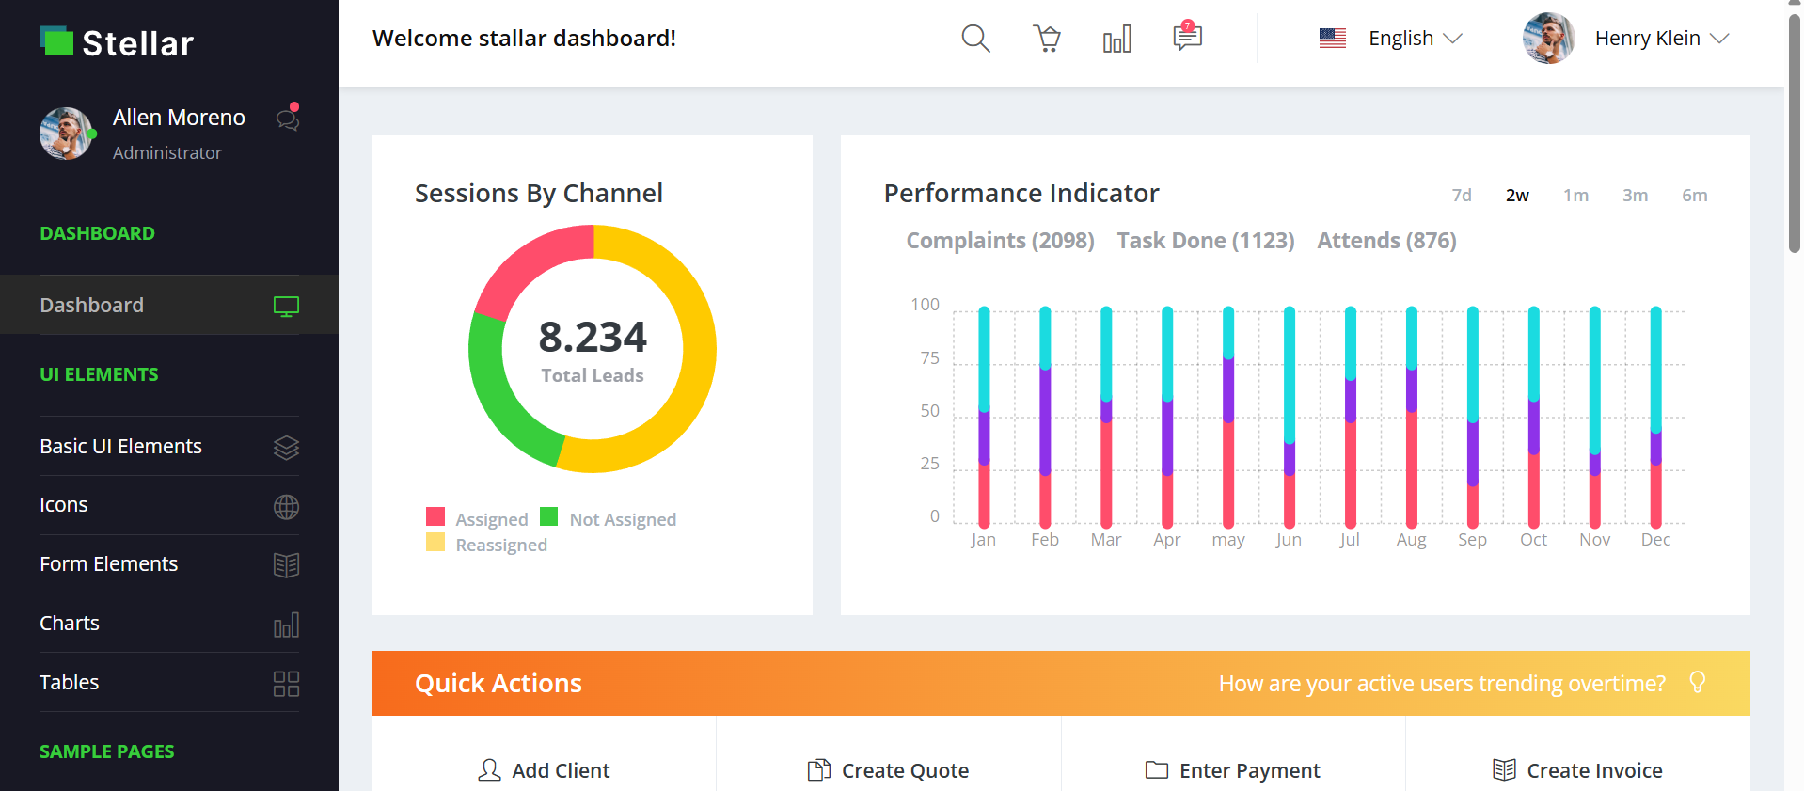Image resolution: width=1804 pixels, height=791 pixels.
Task: Toggle the Not Assigned legend item
Action: (609, 518)
